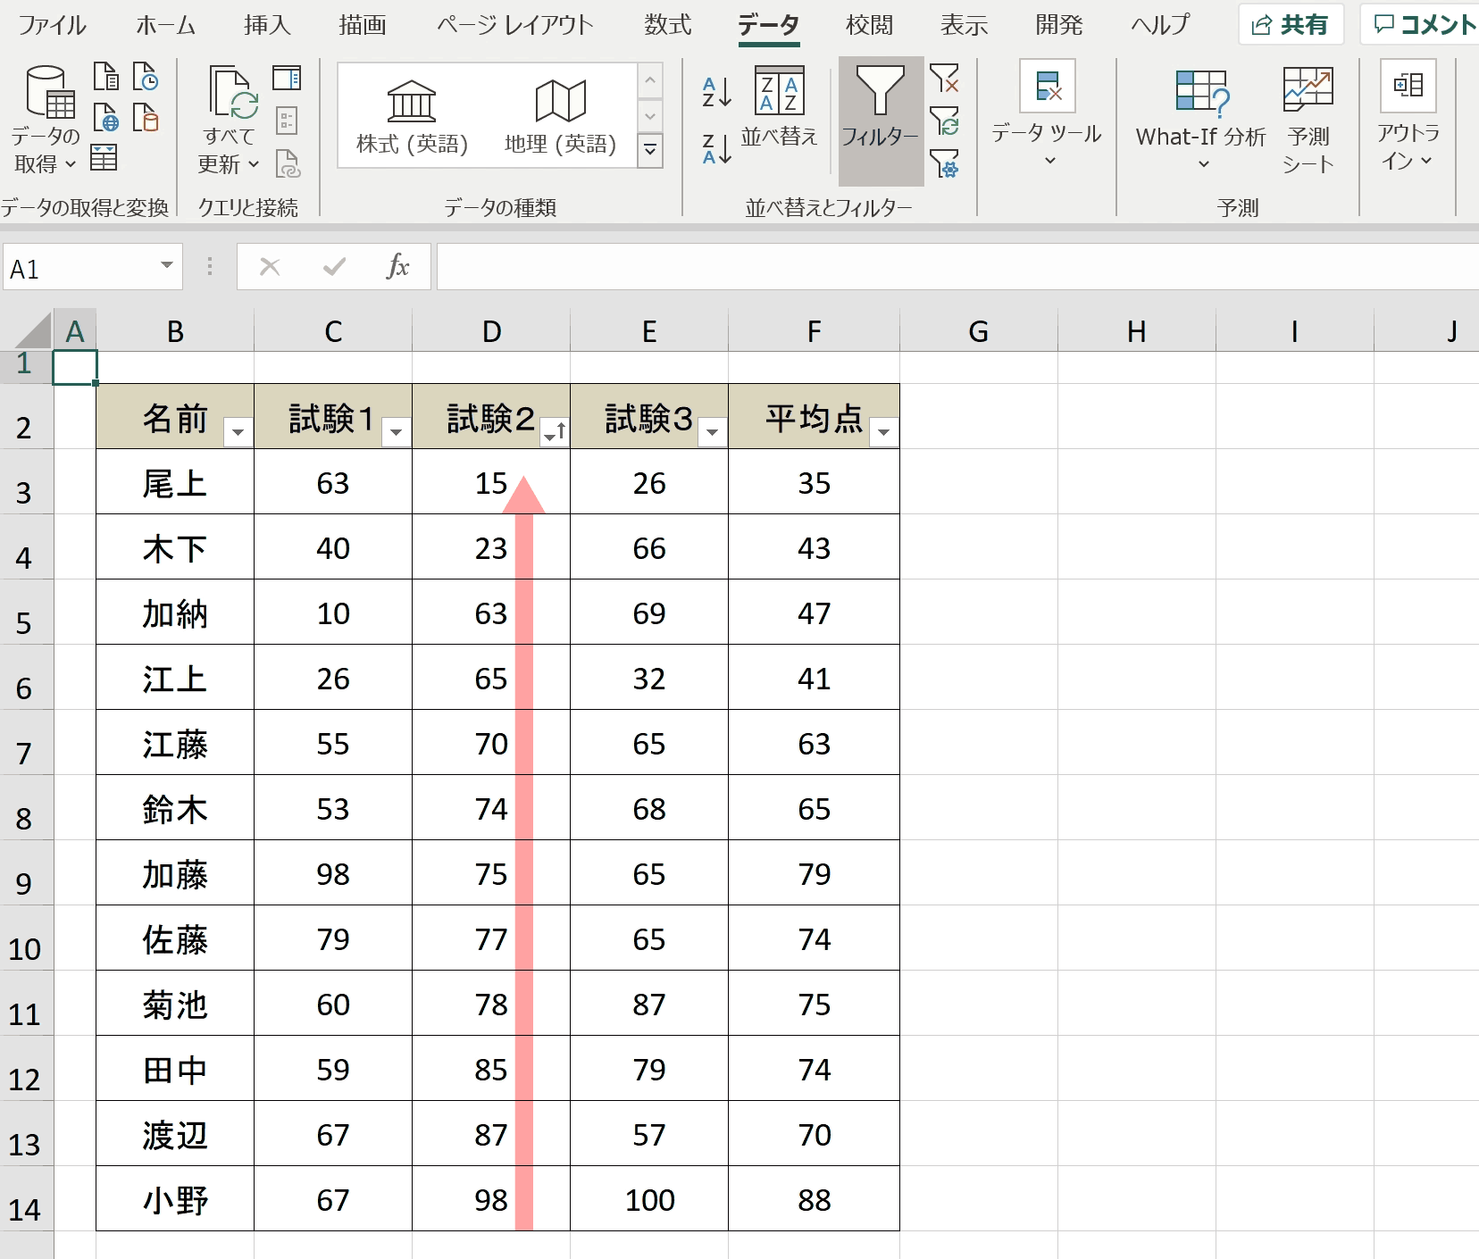Click the formula bar cancel X button
This screenshot has height=1259, width=1479.
click(x=270, y=266)
